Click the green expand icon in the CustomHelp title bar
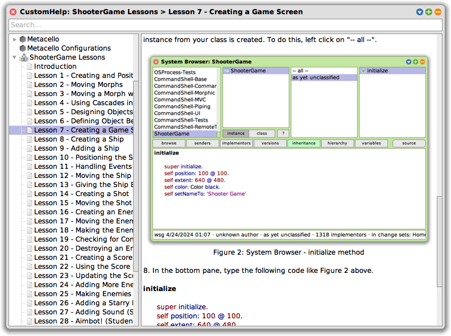The height and width of the screenshot is (336, 451). (429, 11)
